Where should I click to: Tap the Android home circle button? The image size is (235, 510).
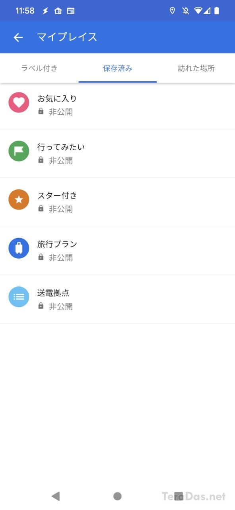[x=117, y=496]
